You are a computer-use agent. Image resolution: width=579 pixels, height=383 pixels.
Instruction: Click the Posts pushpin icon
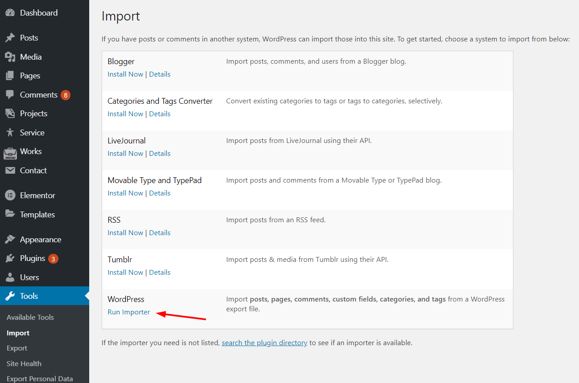pyautogui.click(x=10, y=38)
